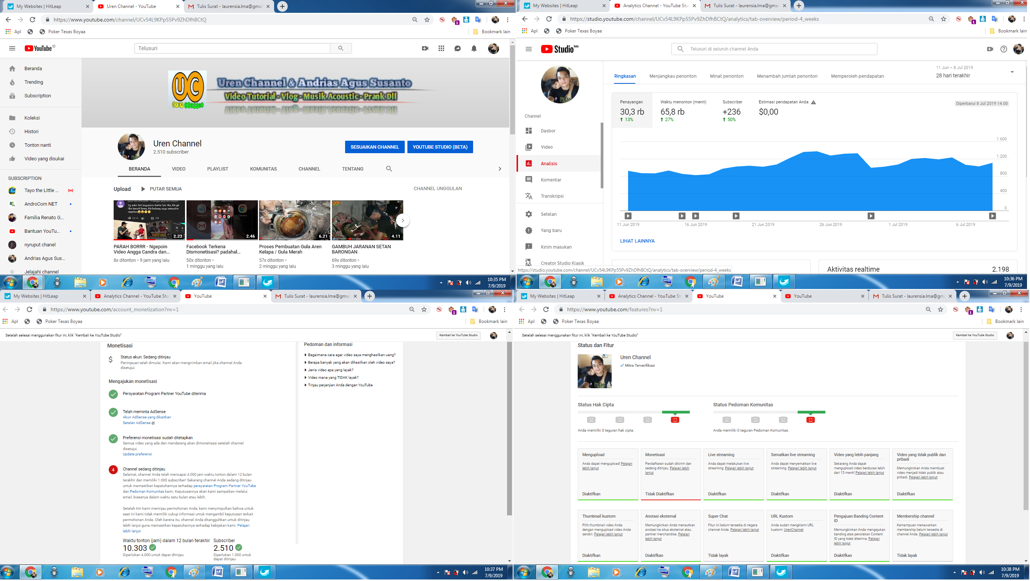The image size is (1030, 581).
Task: Open the Memperoleh pendapatan analytics tab
Action: pos(857,76)
